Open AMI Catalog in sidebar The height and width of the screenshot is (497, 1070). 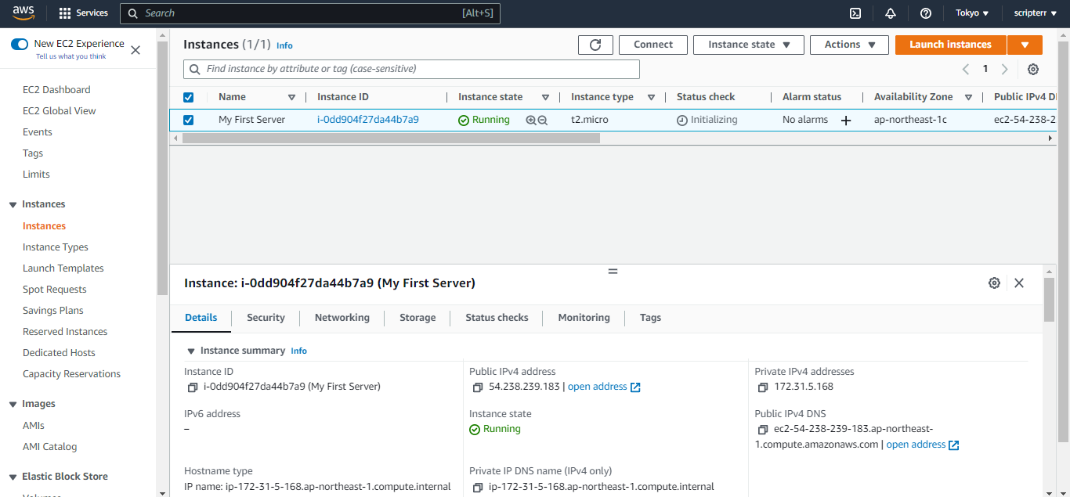click(50, 447)
